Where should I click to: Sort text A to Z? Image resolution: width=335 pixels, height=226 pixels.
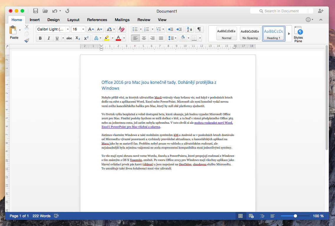(x=190, y=29)
